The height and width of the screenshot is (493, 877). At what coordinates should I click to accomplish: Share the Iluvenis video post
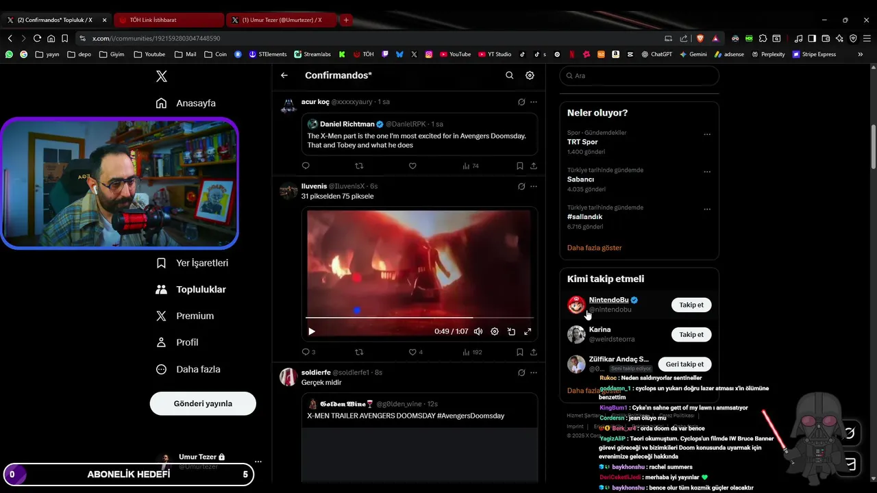(534, 352)
